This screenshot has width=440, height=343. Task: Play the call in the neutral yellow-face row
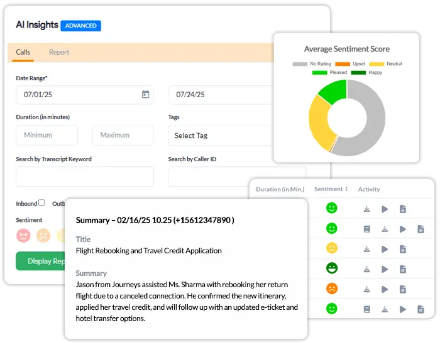385,249
